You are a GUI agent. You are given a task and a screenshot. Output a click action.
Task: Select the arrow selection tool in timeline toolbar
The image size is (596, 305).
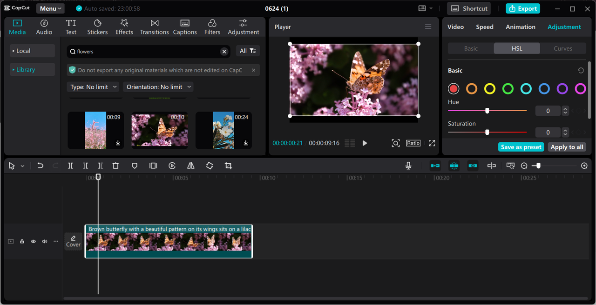tap(12, 166)
